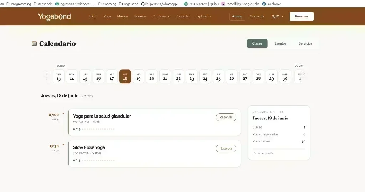Reserve the Slow Flow Yoga class
Image resolution: width=365 pixels, height=192 pixels.
(226, 149)
